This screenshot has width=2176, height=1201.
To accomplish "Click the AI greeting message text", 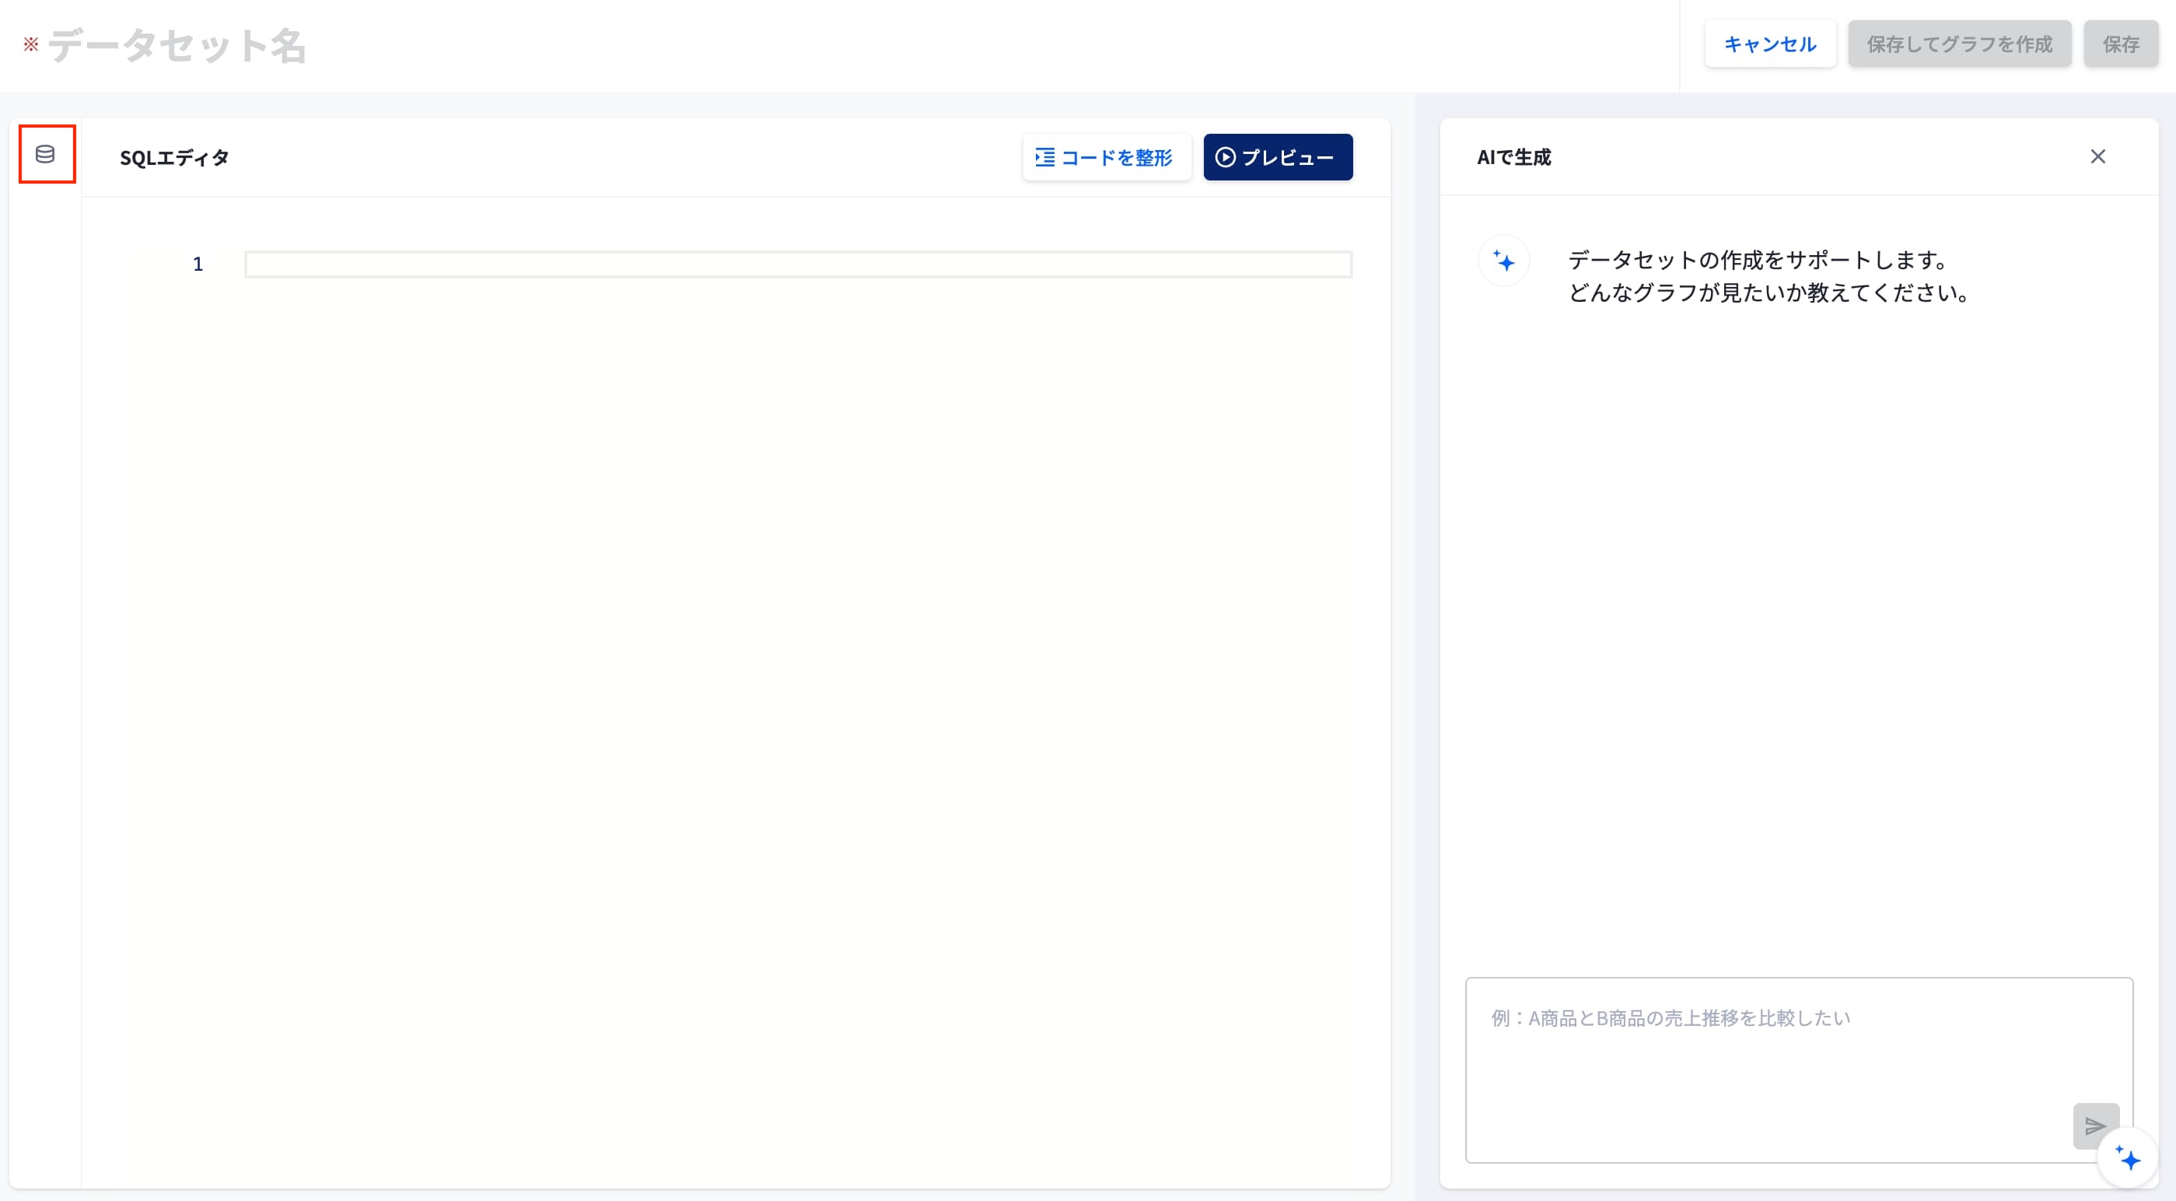I will click(1770, 276).
